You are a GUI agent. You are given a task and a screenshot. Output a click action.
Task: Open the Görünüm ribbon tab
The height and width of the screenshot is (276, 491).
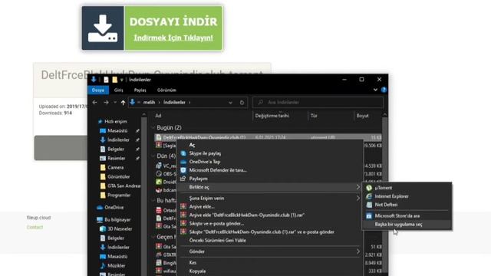pos(166,90)
